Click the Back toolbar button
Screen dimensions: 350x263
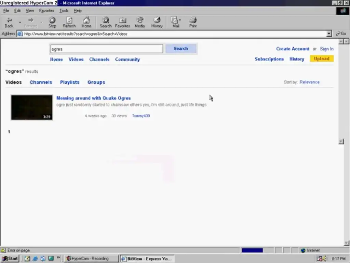(x=9, y=22)
